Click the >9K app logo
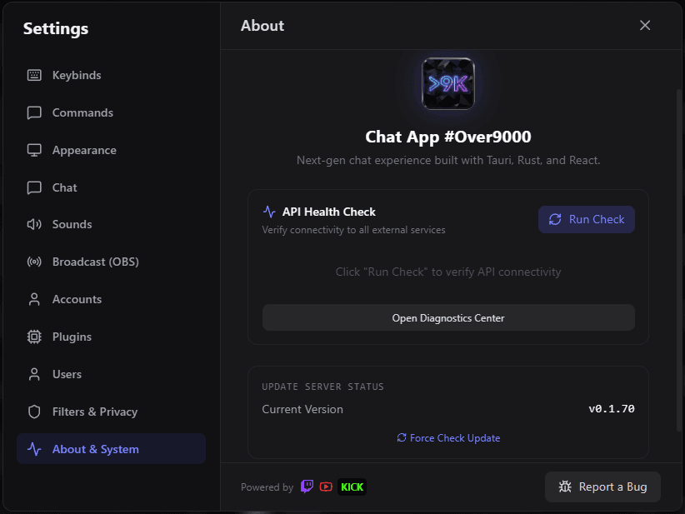The height and width of the screenshot is (514, 685). 448,83
